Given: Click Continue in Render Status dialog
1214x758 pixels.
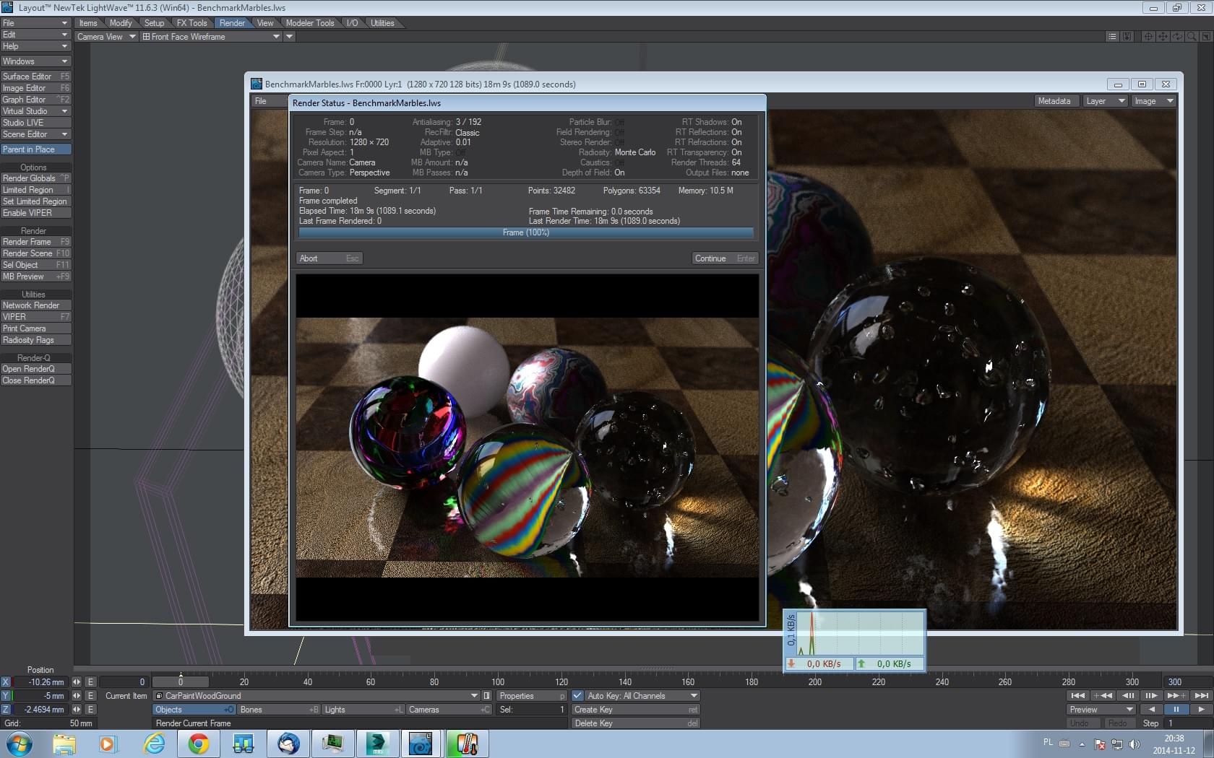Looking at the screenshot, I should click(725, 258).
